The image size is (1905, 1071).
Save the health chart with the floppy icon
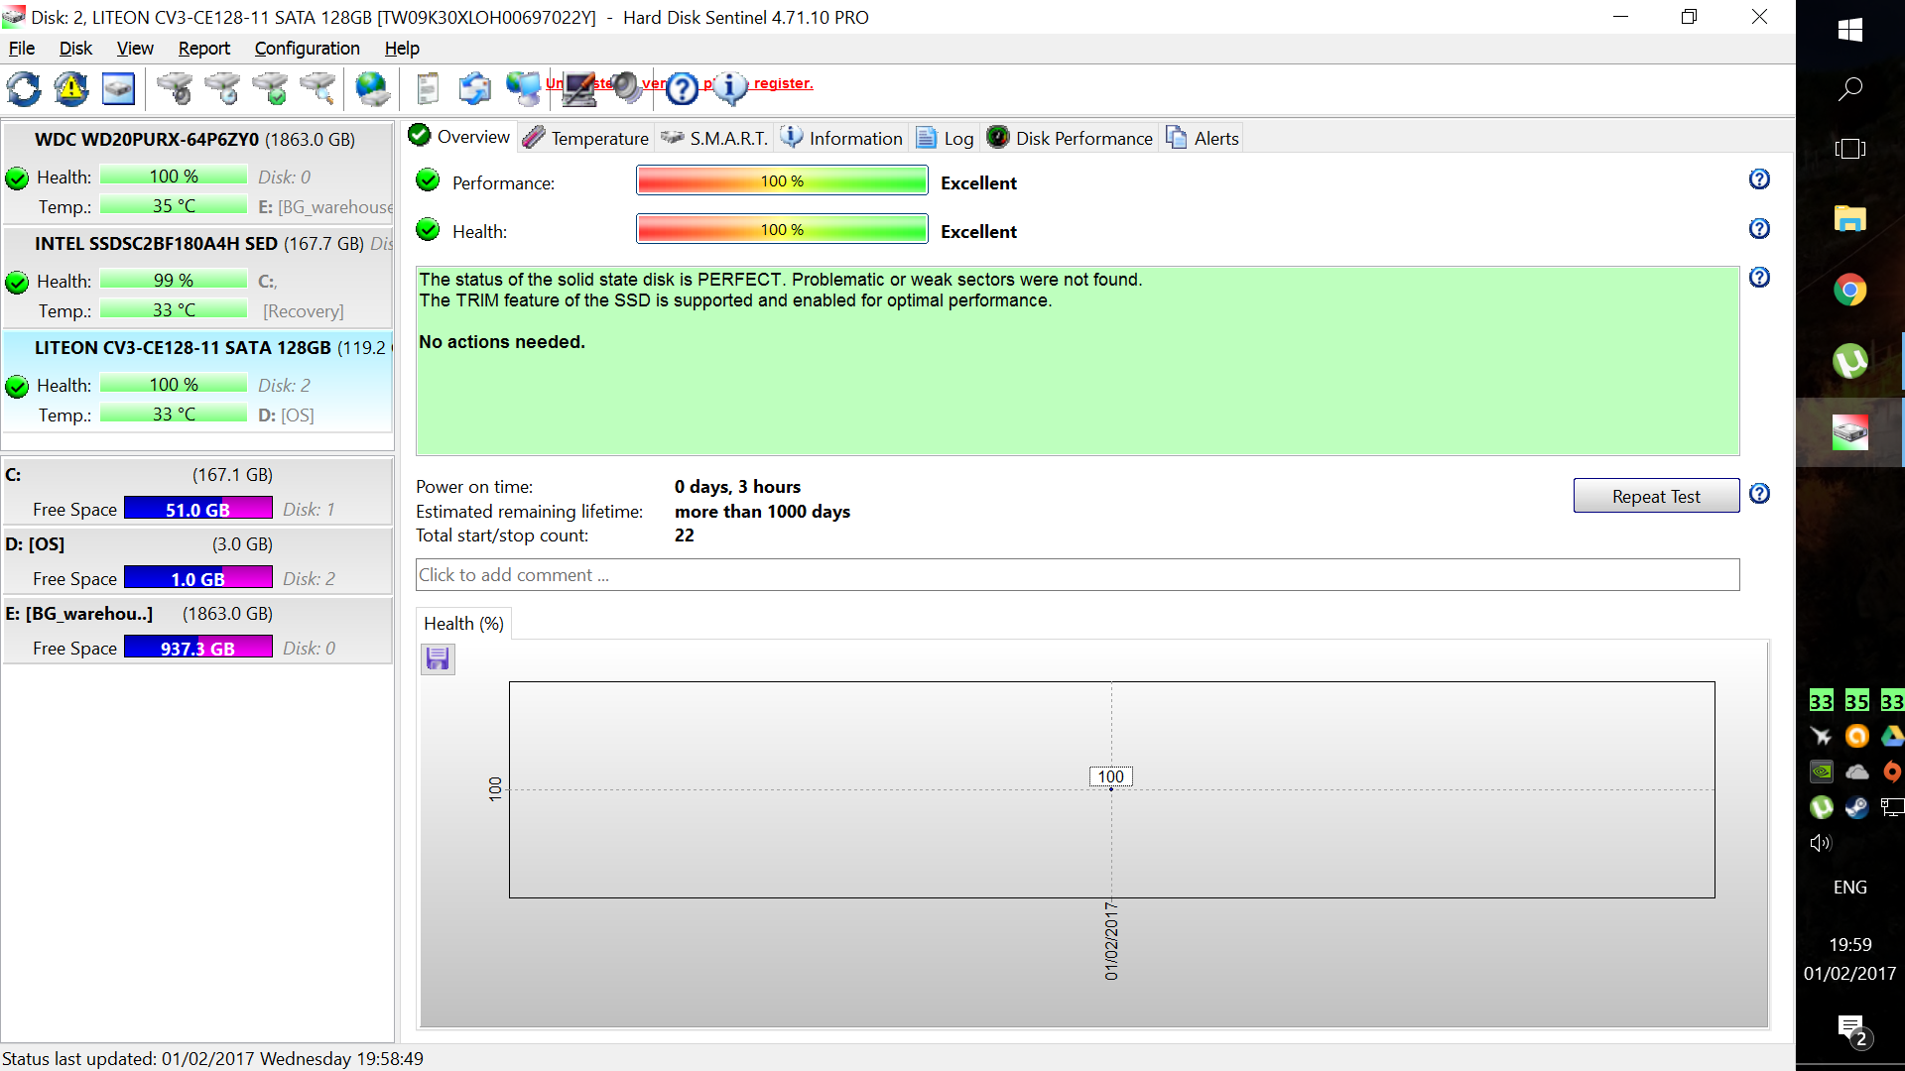tap(438, 658)
